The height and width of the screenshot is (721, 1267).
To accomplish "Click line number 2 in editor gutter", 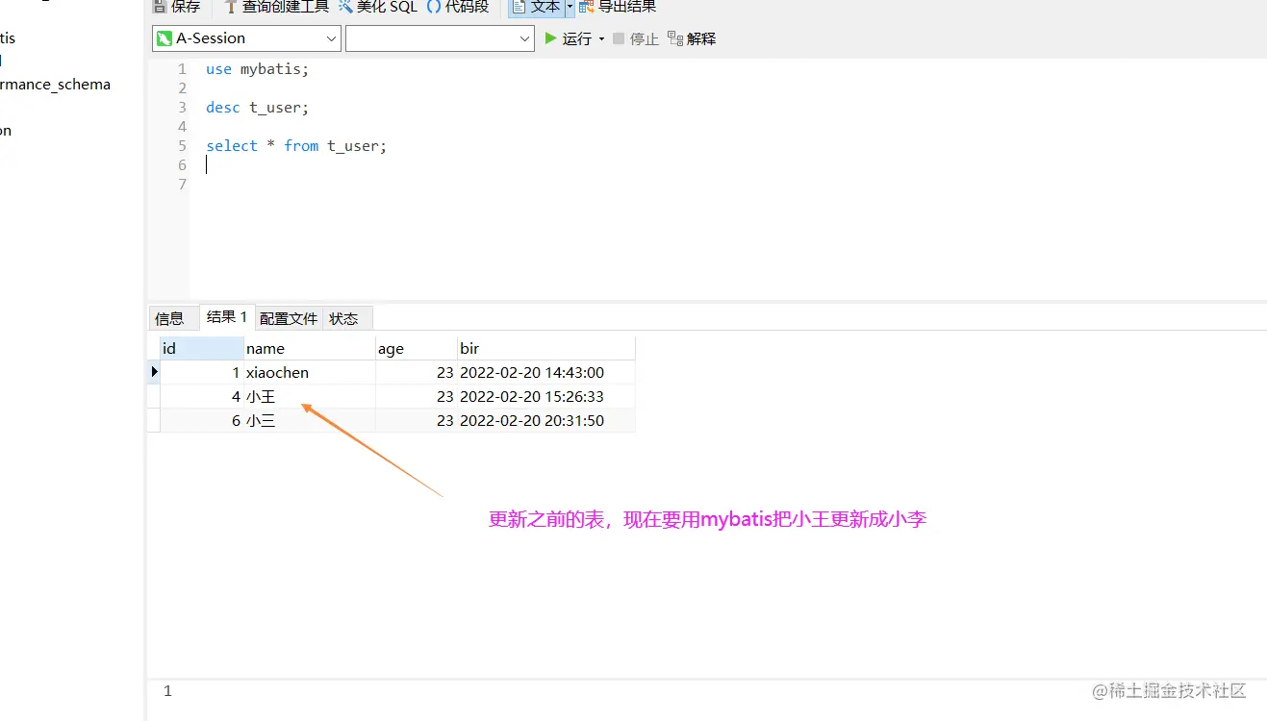I will coord(183,88).
